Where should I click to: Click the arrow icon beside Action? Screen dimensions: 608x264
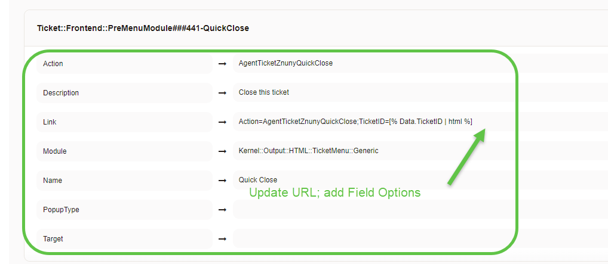click(x=222, y=63)
